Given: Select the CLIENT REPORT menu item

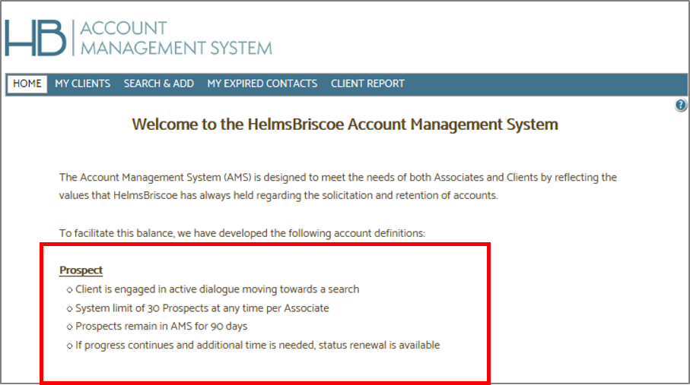Looking at the screenshot, I should 367,84.
